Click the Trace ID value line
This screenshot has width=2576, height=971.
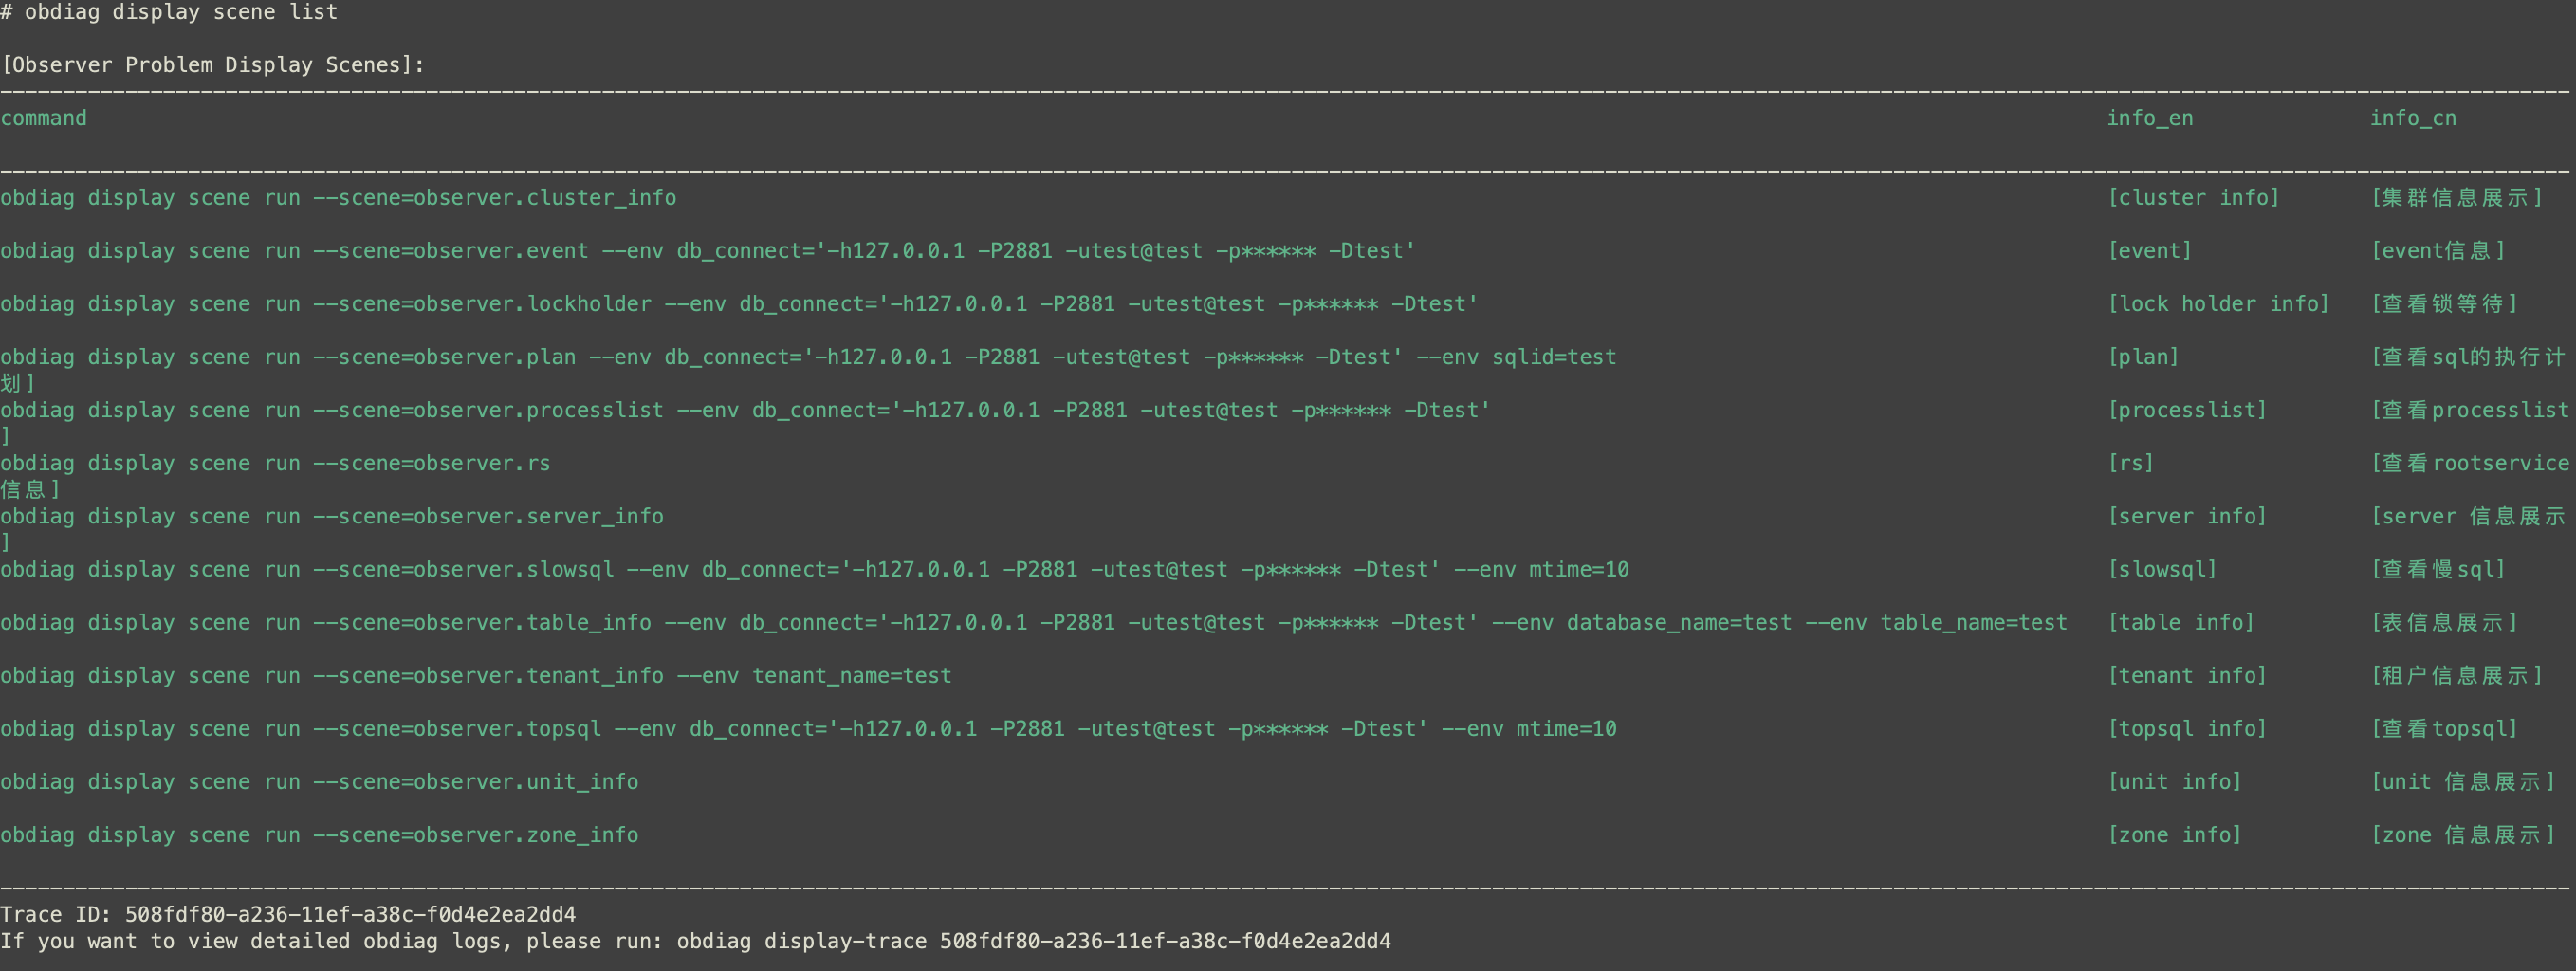pos(288,914)
